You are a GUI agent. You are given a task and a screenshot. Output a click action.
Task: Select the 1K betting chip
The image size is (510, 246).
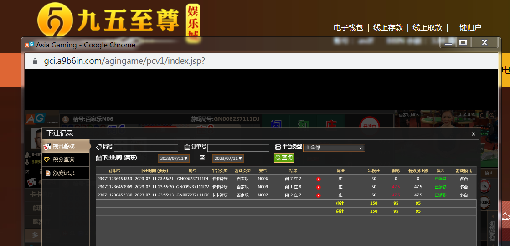484,186
